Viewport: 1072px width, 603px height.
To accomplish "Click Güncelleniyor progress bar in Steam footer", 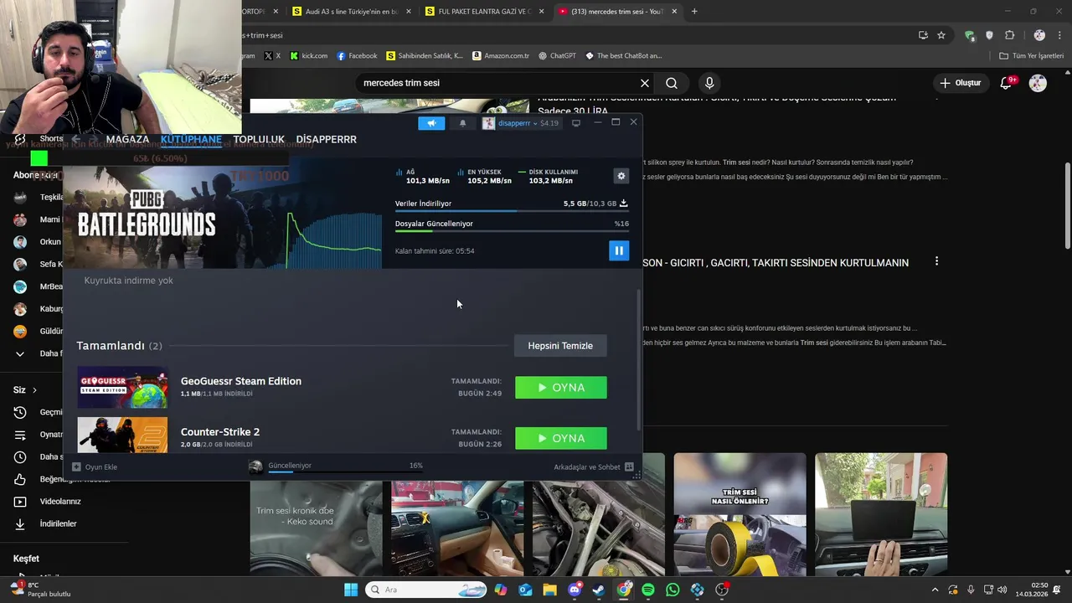I will 346,472.
